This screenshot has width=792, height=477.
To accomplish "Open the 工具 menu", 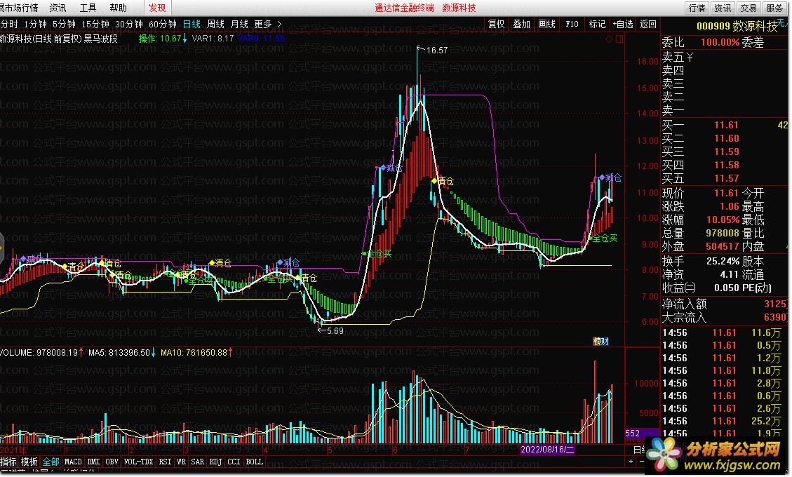I will click(88, 8).
